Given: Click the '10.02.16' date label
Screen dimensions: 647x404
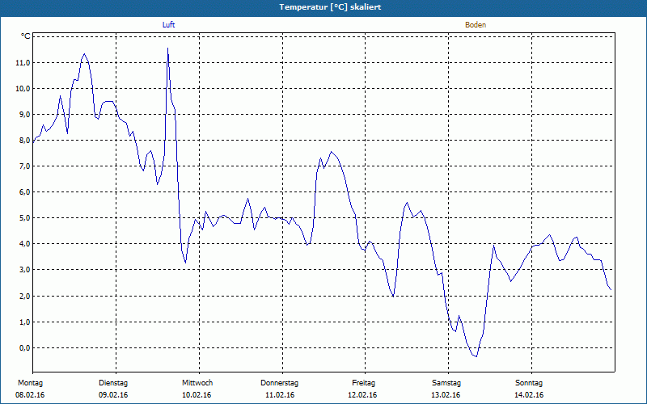Looking at the screenshot, I should tap(197, 395).
